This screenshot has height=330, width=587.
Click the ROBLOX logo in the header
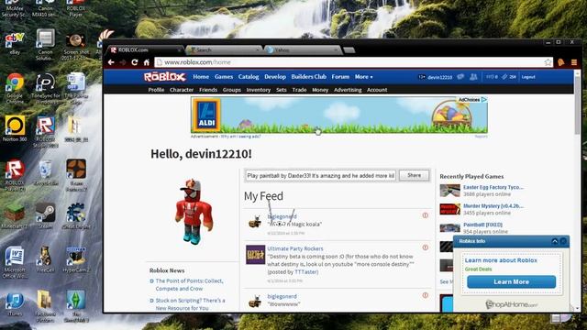click(165, 77)
